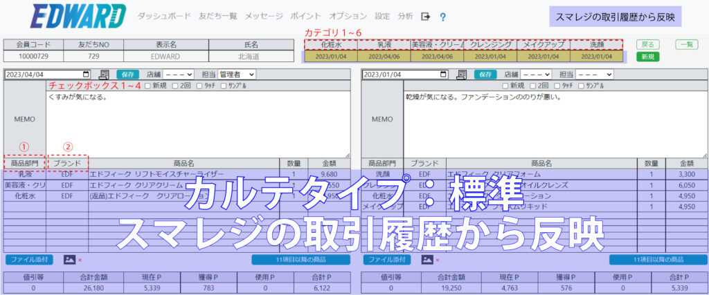Click the green 新規 button
The height and width of the screenshot is (295, 709).
click(x=647, y=57)
